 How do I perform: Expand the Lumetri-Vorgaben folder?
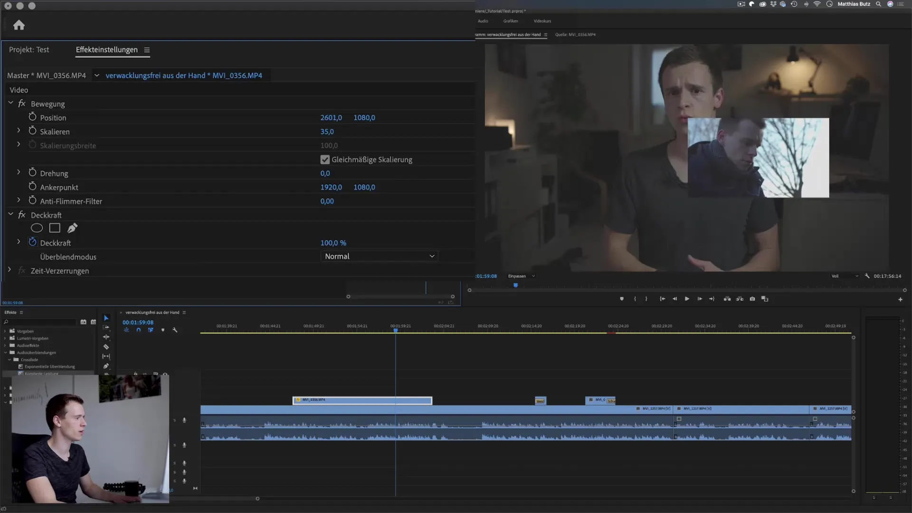click(x=5, y=338)
